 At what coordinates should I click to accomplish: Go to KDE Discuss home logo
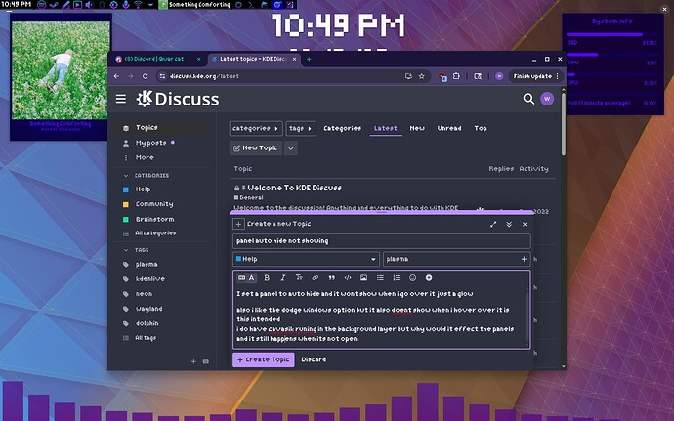click(x=178, y=99)
